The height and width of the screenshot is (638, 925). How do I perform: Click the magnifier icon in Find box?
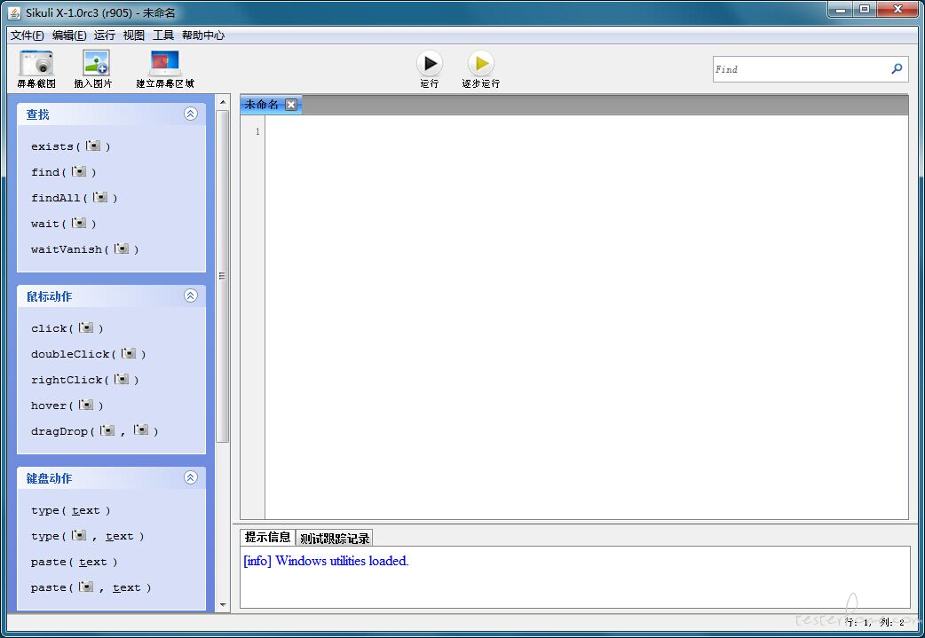[x=897, y=69]
